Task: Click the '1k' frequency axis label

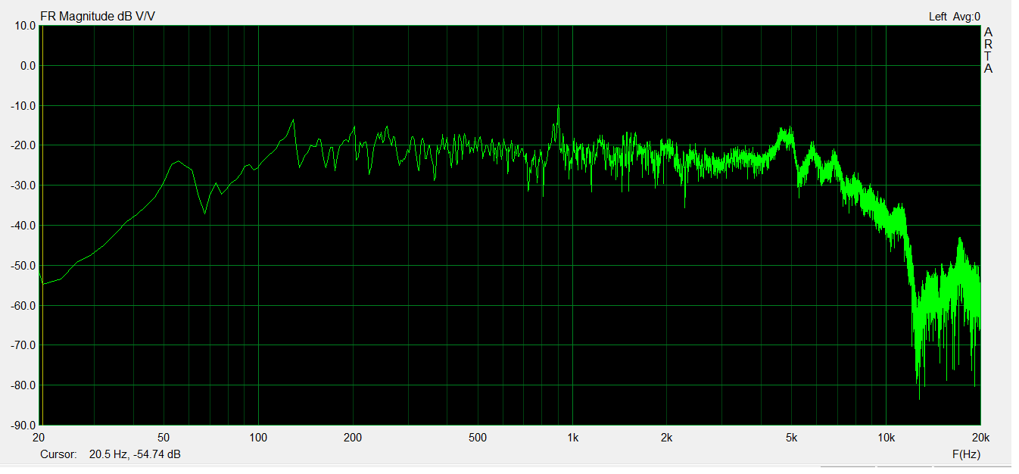Action: point(572,438)
